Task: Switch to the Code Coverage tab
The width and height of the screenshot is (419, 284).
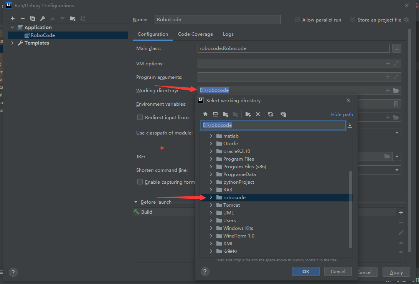Action: click(x=195, y=34)
